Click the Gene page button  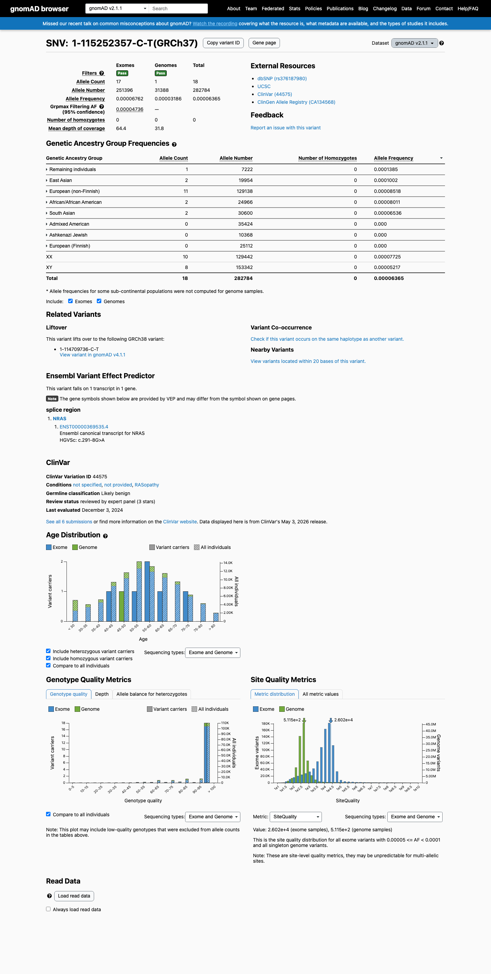coord(264,43)
